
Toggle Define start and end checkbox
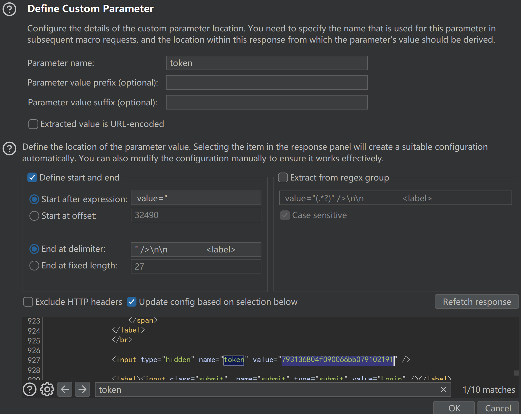tap(32, 178)
